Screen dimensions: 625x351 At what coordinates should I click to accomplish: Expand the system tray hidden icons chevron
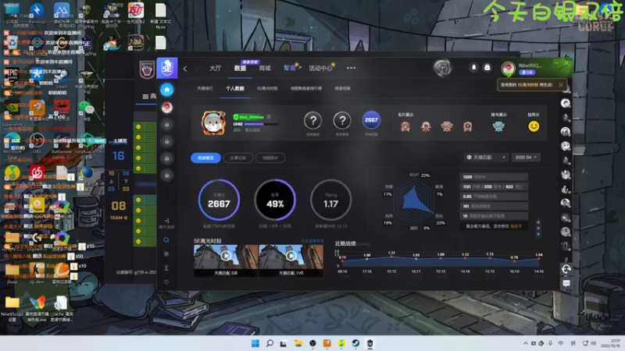[525, 343]
